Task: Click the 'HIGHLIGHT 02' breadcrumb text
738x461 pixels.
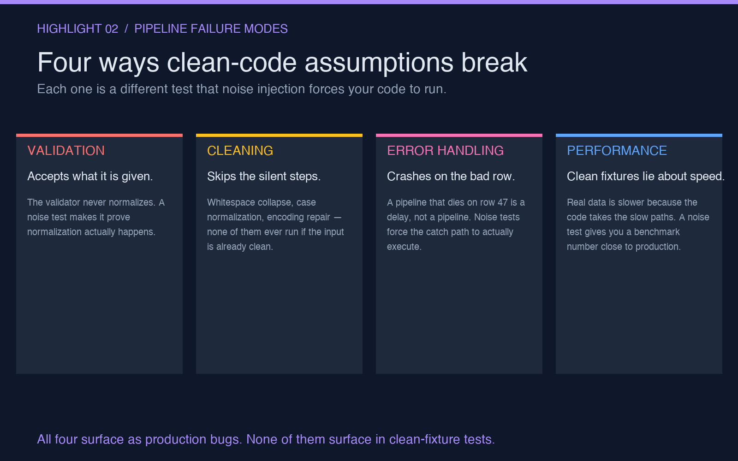Action: point(77,29)
